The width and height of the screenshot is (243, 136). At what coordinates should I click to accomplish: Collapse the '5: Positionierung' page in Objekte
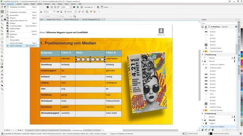[x=202, y=54]
